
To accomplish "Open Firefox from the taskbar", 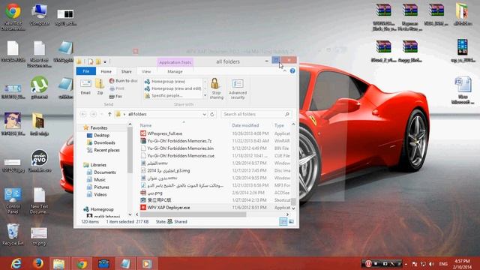I will [38, 263].
